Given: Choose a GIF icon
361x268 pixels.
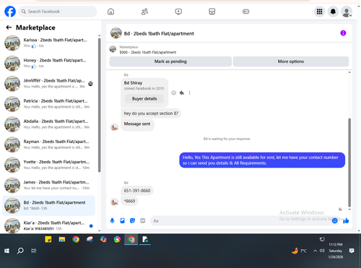Looking at the screenshot, I should click(x=143, y=220).
